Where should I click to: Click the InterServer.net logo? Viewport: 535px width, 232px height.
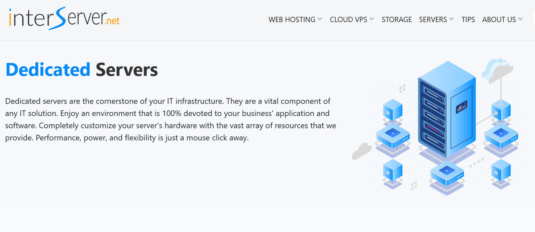pyautogui.click(x=64, y=19)
